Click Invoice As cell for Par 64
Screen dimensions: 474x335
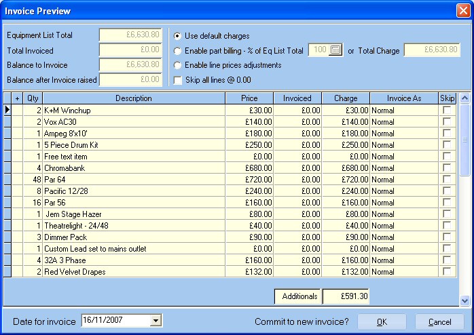pyautogui.click(x=404, y=180)
